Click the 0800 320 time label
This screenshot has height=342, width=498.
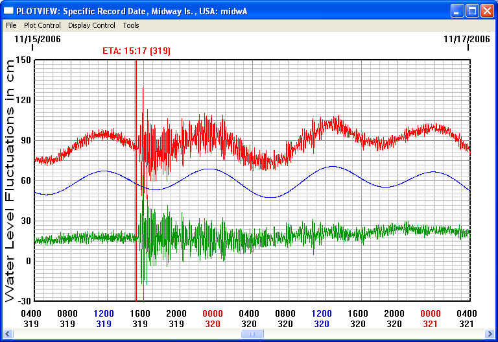285,319
